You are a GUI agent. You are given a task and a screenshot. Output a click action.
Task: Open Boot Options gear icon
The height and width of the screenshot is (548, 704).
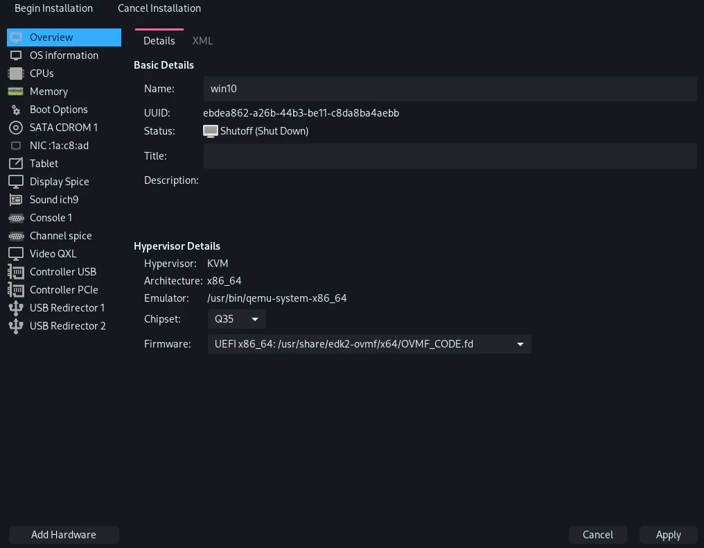point(16,110)
